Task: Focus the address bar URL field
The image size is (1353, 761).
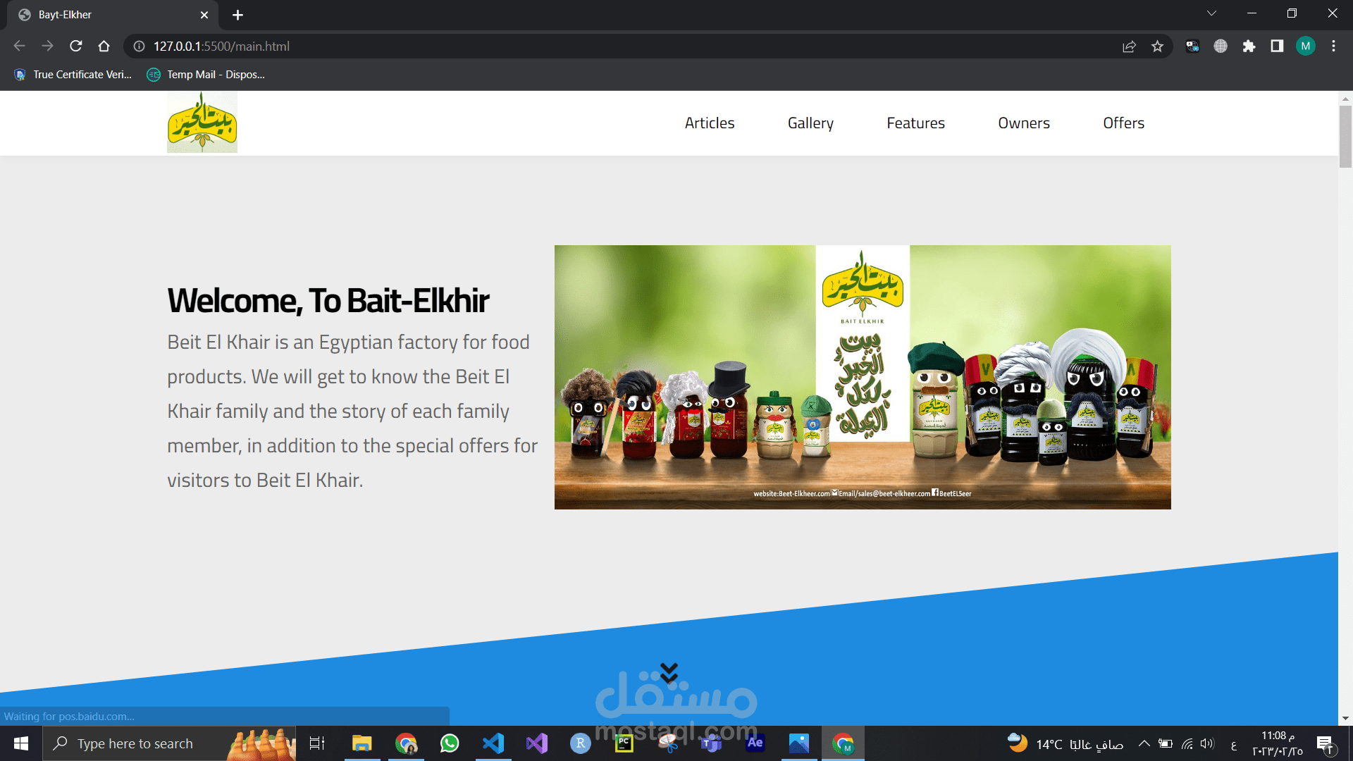Action: 620,46
